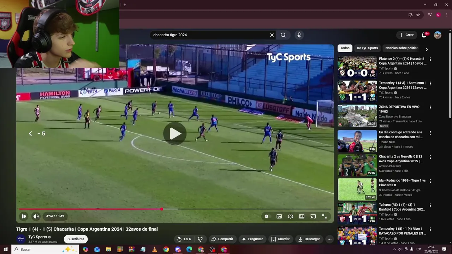Dislike the video with thumbs down

tap(200, 239)
